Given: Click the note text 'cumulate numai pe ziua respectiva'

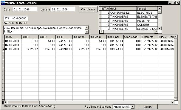Looking at the screenshot, I should (x=25, y=28).
